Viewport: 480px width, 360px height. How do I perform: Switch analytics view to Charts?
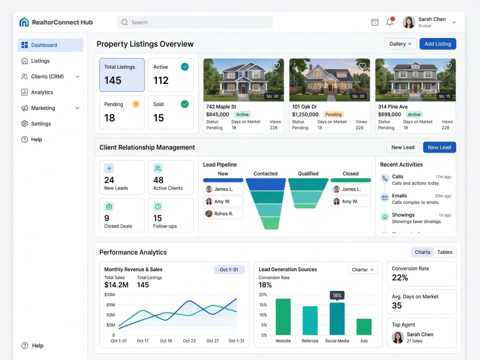coord(422,252)
